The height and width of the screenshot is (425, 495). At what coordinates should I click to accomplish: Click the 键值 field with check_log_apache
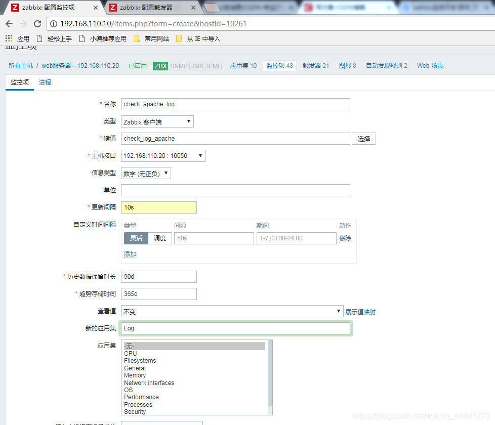(235, 139)
